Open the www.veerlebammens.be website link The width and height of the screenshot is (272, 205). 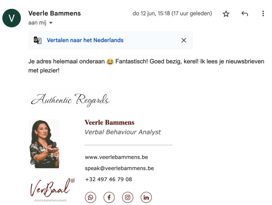tap(116, 157)
